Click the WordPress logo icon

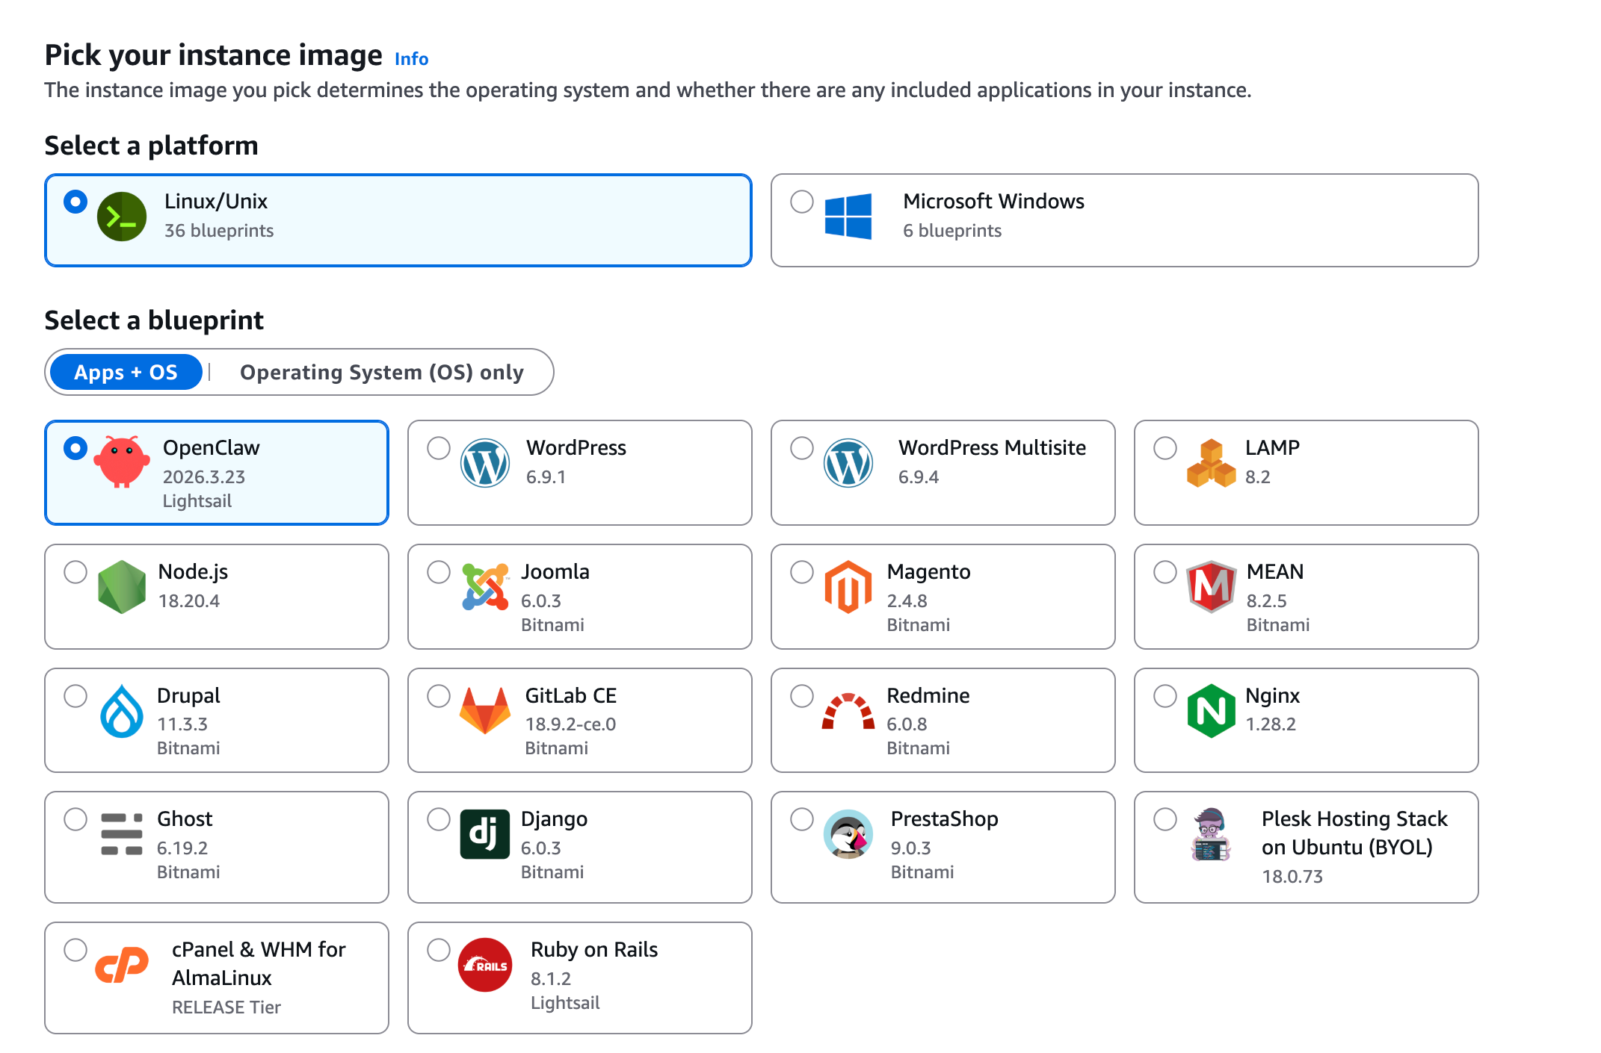485,463
